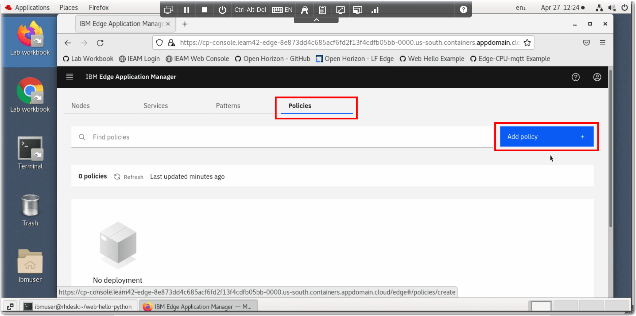Open the Edge-CPU-mqtt Example bookmark
The height and width of the screenshot is (316, 636).
(510, 59)
